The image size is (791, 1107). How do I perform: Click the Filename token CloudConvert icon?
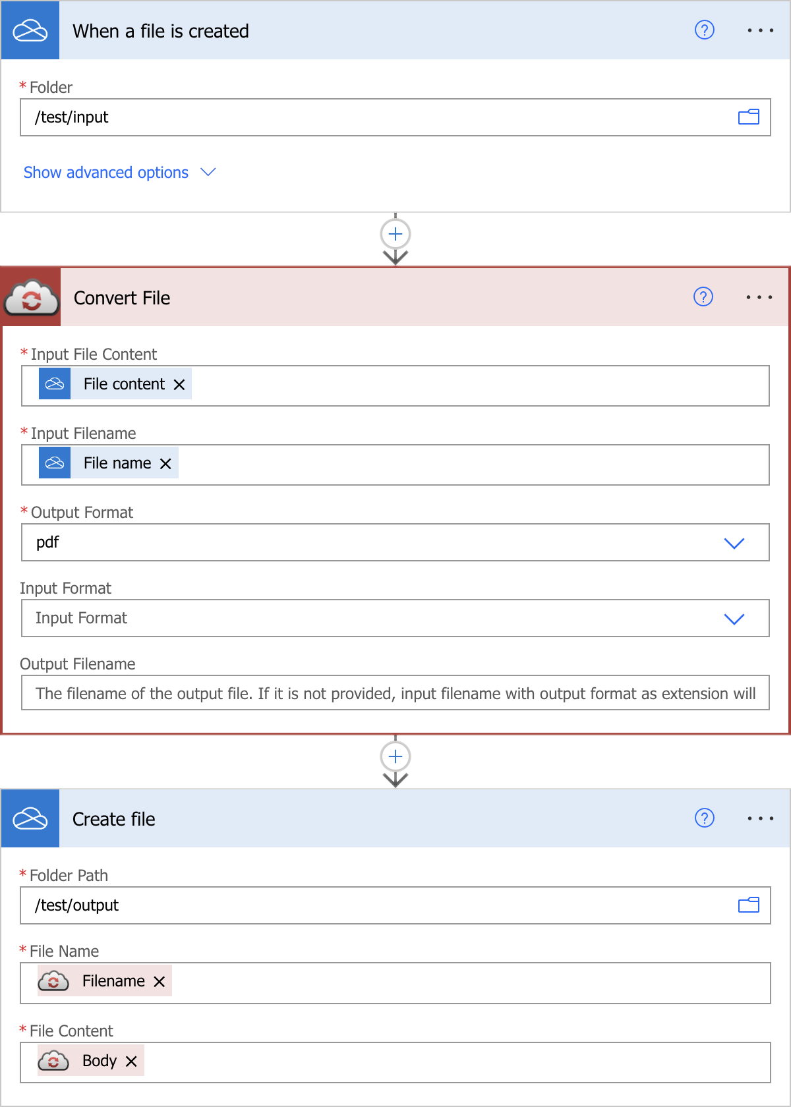(53, 980)
